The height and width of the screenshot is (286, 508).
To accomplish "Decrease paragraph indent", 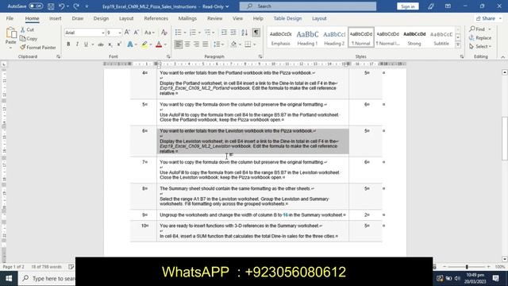I will click(224, 33).
